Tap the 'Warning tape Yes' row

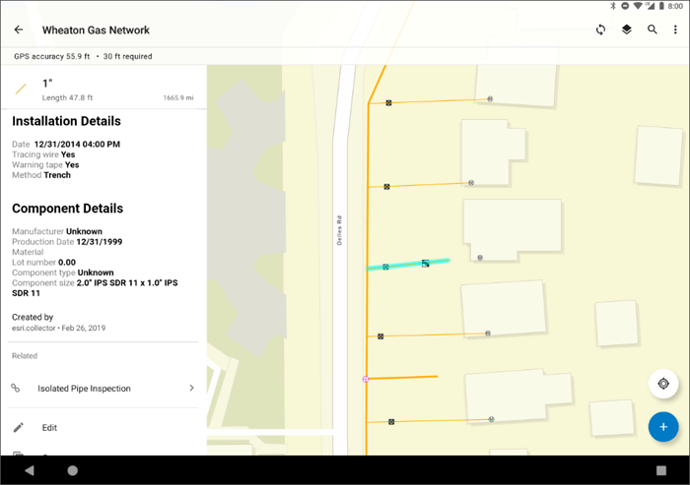[45, 164]
